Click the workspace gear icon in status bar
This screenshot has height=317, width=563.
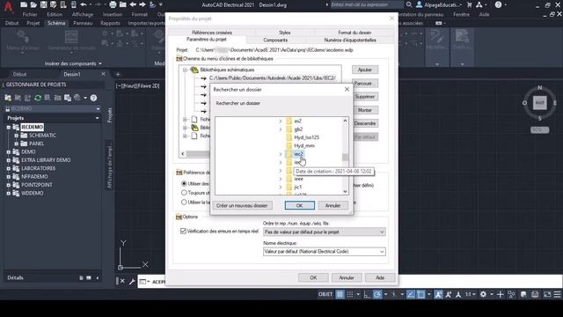click(483, 294)
